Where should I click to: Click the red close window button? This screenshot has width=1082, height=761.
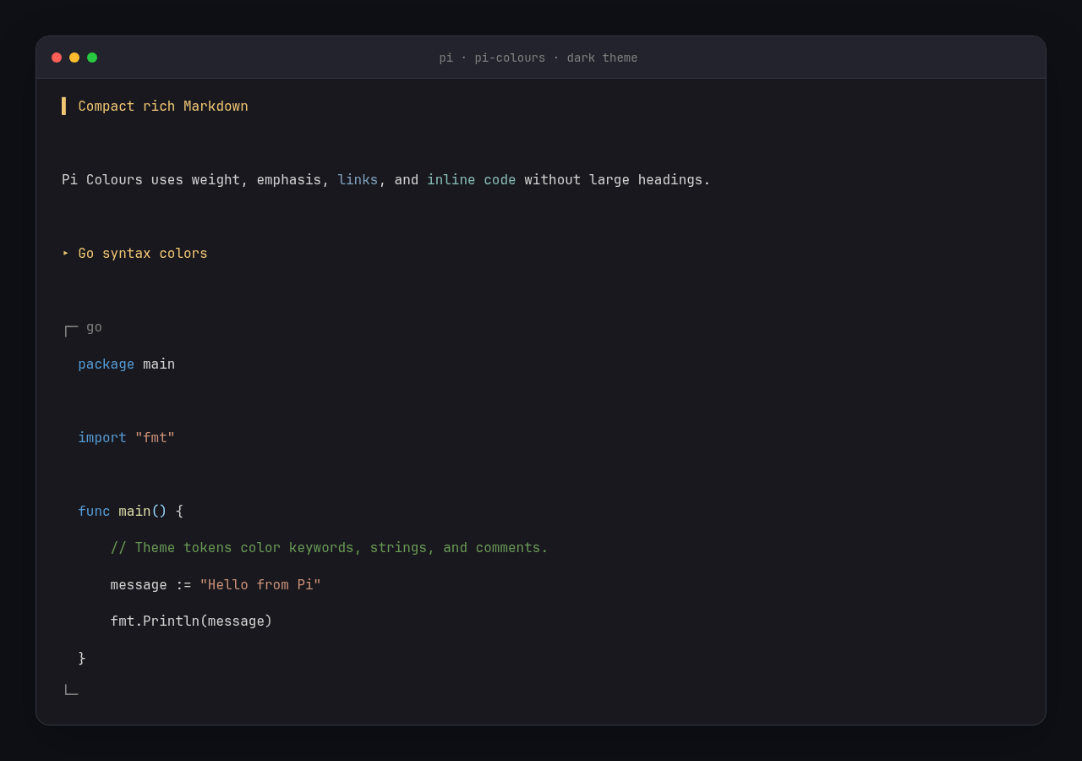(57, 57)
